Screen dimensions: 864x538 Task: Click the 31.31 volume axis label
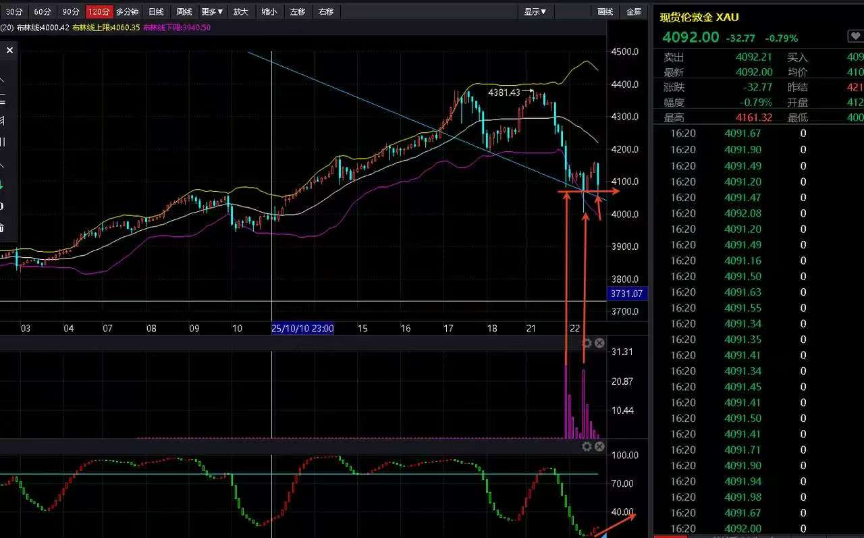pyautogui.click(x=621, y=352)
